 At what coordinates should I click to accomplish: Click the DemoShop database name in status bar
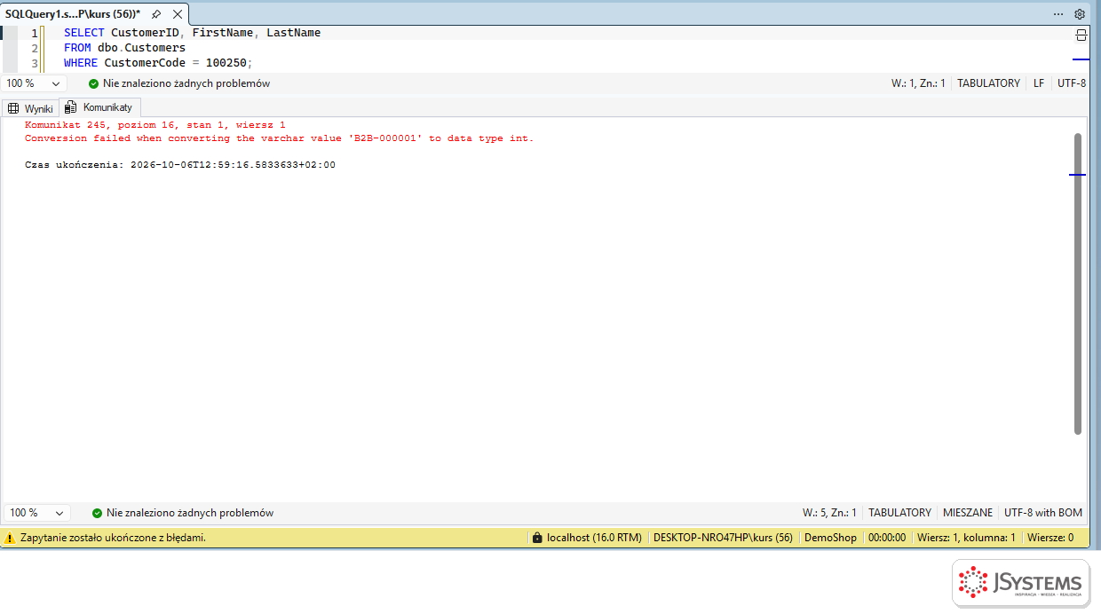point(830,538)
